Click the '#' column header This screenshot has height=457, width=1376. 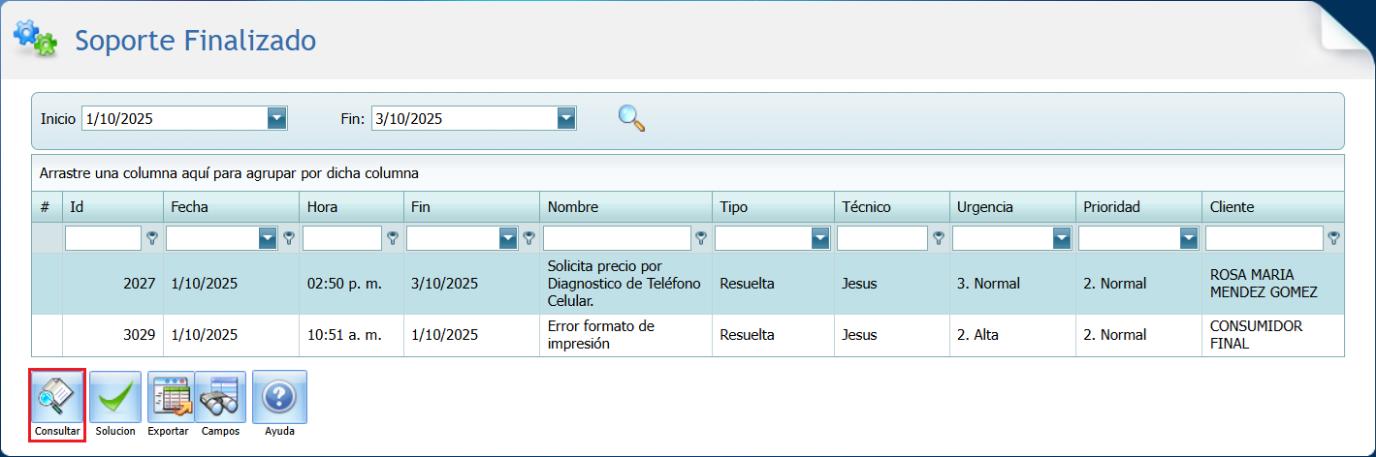[x=47, y=207]
